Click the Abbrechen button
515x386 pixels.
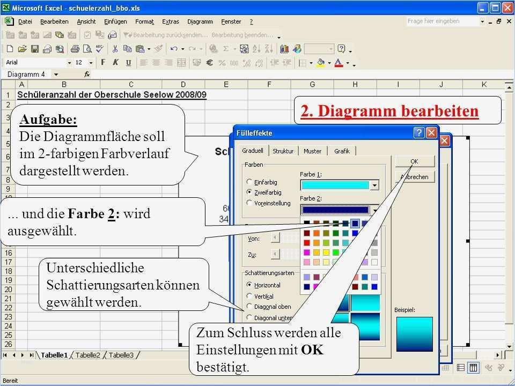pos(415,176)
